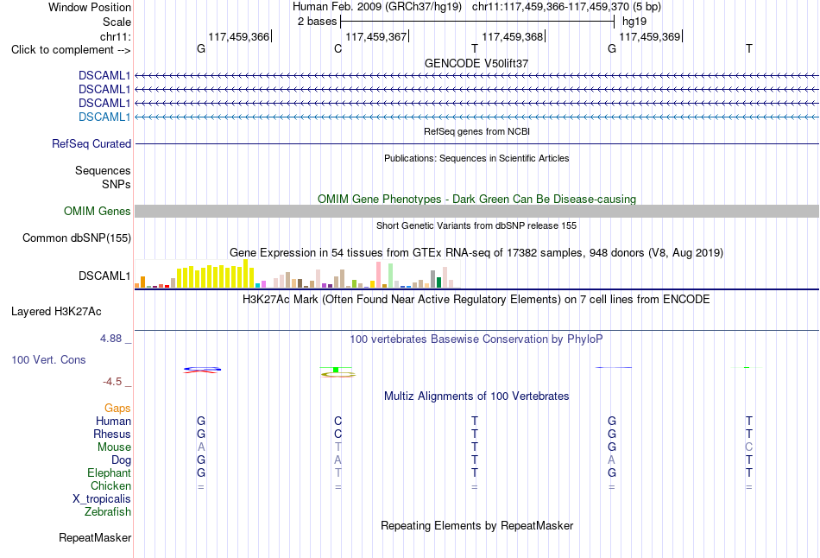The width and height of the screenshot is (820, 558).
Task: Click the GENCODE V50lift37 track title
Action: (x=476, y=63)
